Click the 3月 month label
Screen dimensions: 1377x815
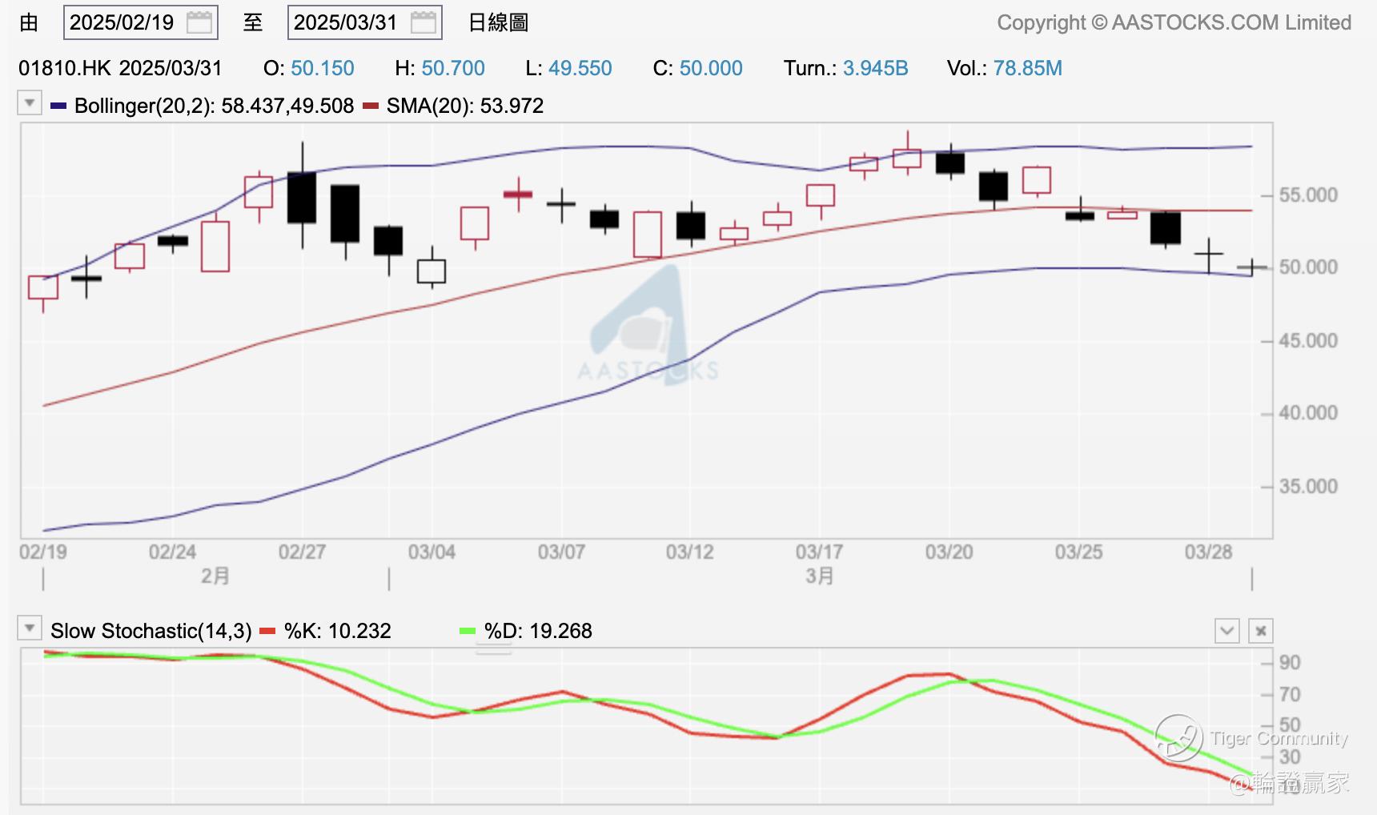click(x=820, y=576)
